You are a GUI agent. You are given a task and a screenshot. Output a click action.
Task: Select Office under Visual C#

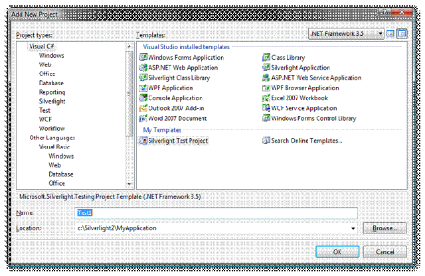47,74
